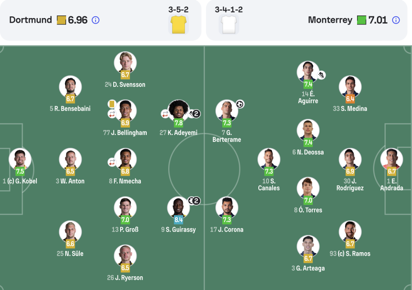Click Monterrey white jersey icon
This screenshot has height=290, width=412.
(x=229, y=24)
